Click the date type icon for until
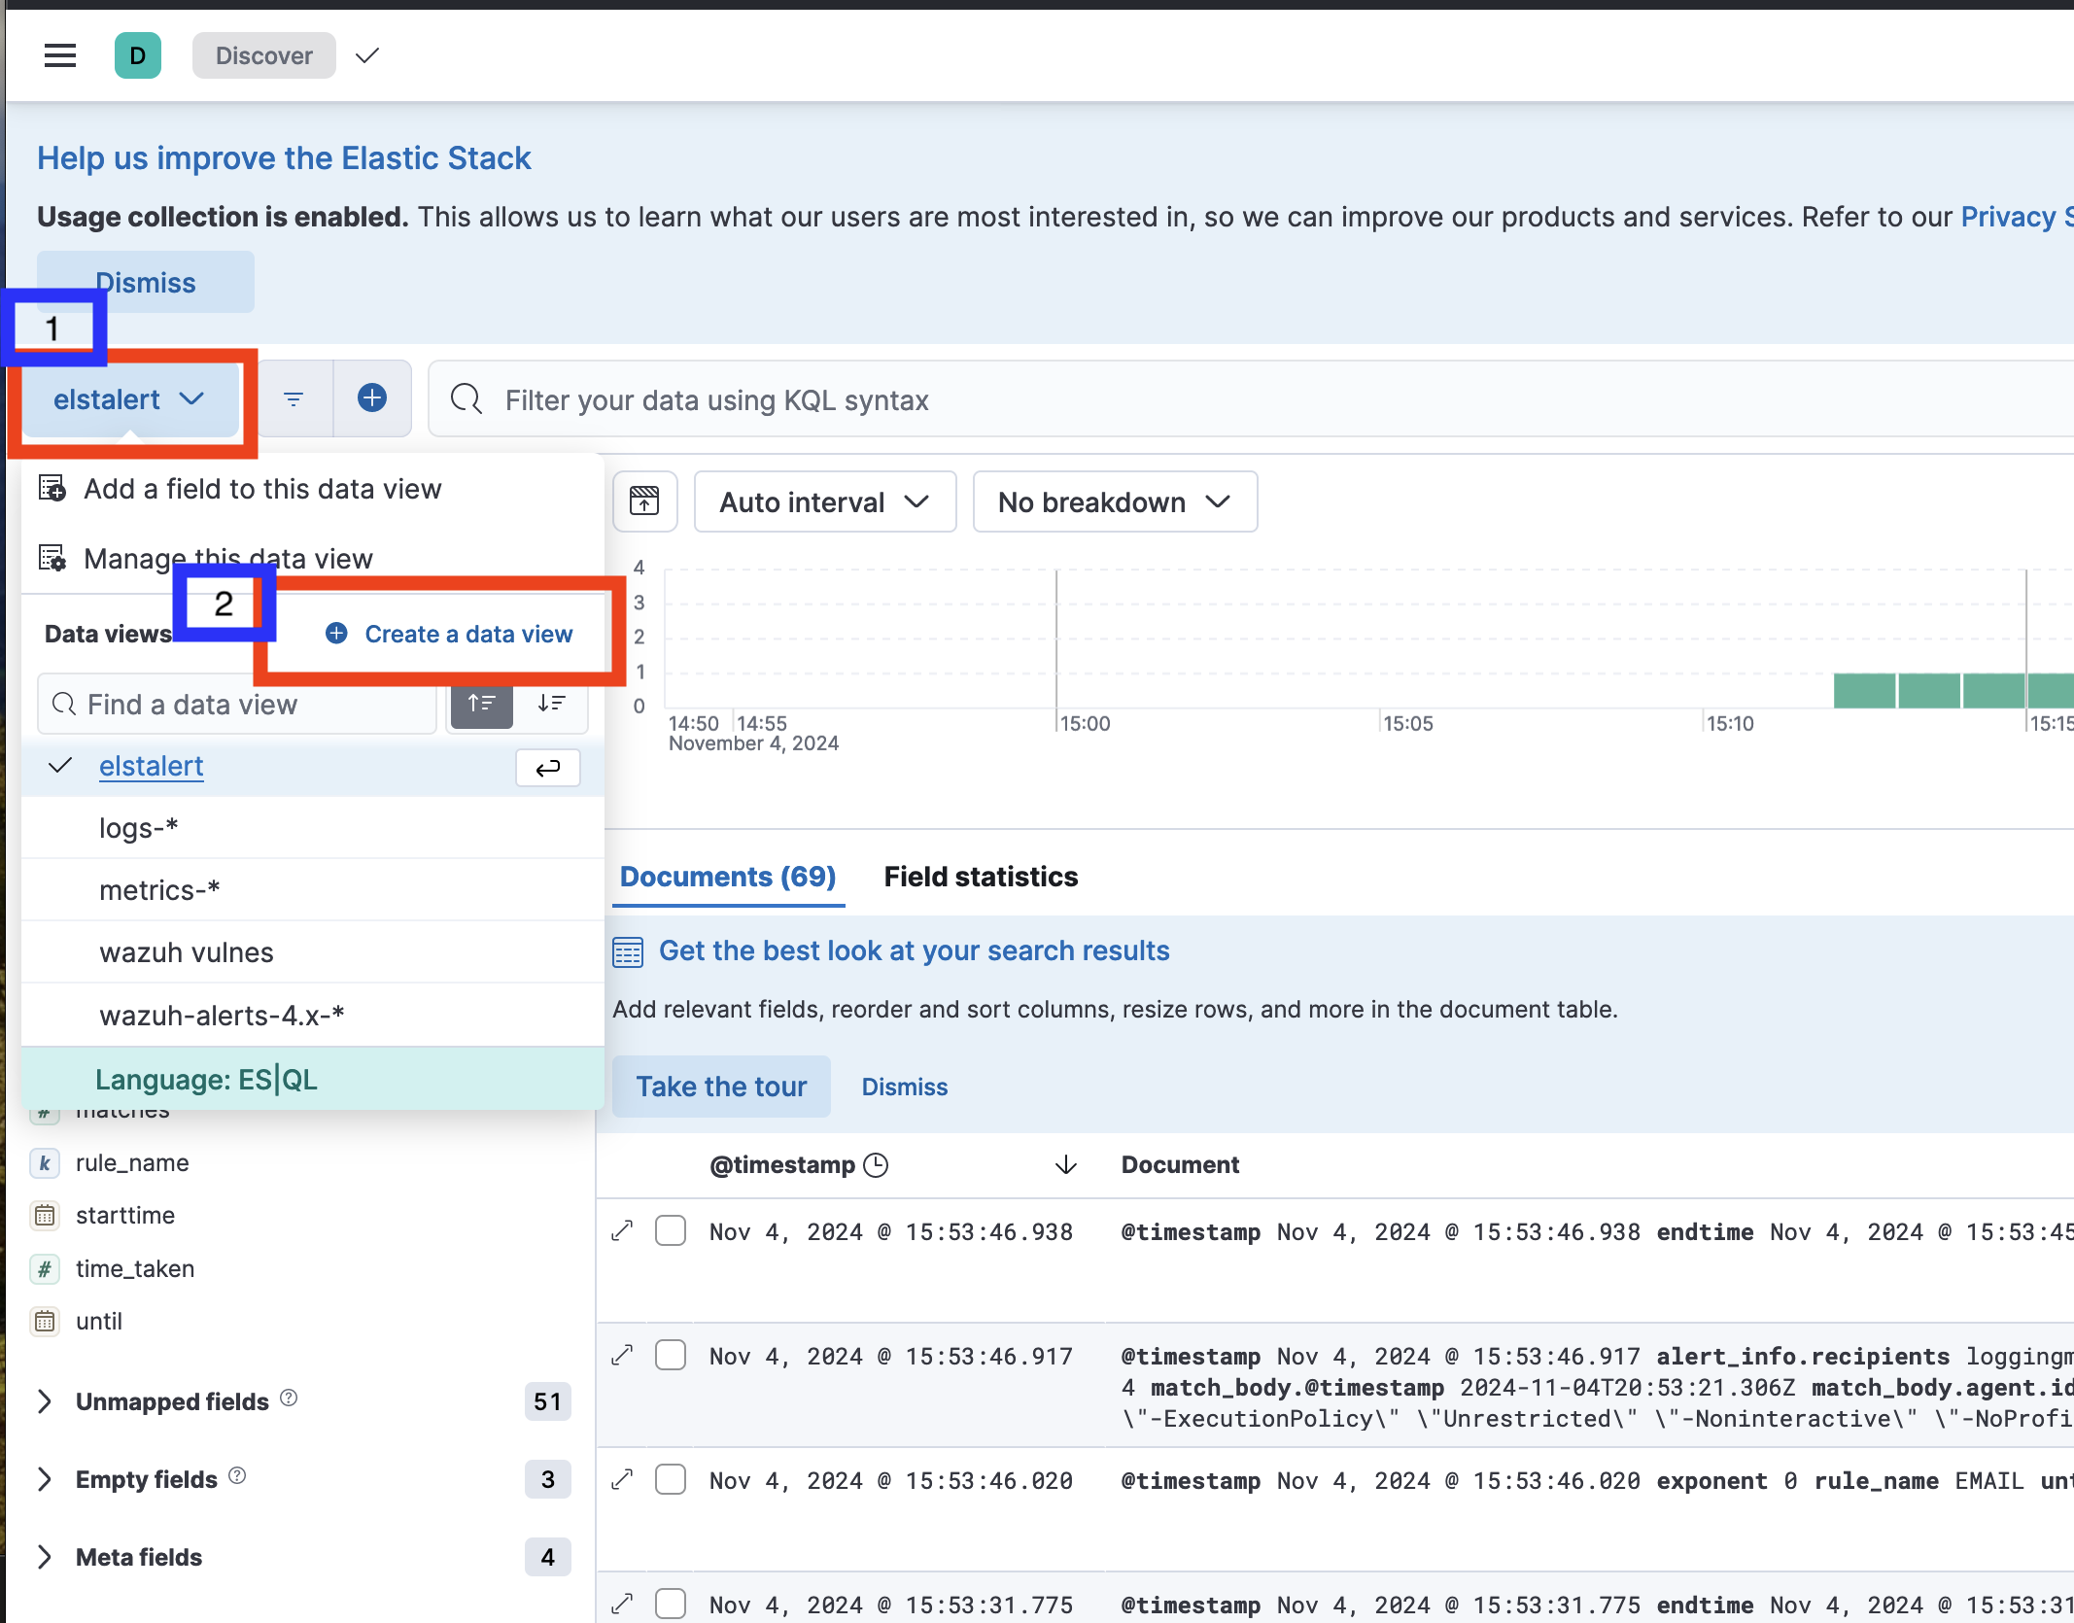The height and width of the screenshot is (1623, 2074). [45, 1321]
